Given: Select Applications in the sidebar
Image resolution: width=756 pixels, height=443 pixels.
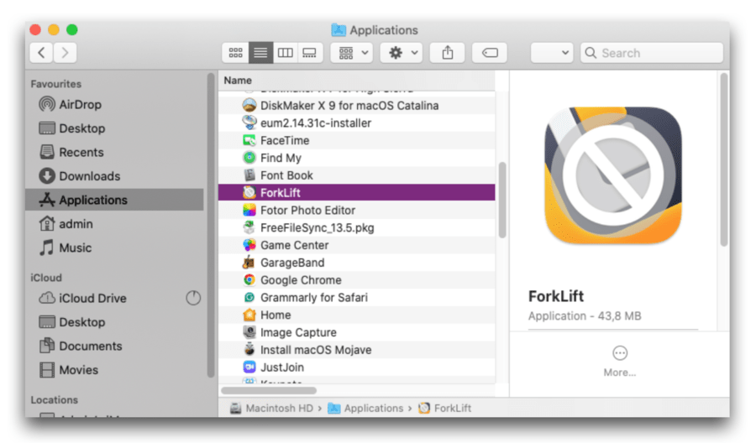Looking at the screenshot, I should click(115, 200).
